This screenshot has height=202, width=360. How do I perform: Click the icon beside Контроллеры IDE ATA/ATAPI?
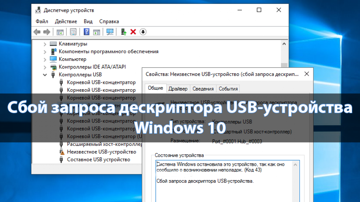53,67
